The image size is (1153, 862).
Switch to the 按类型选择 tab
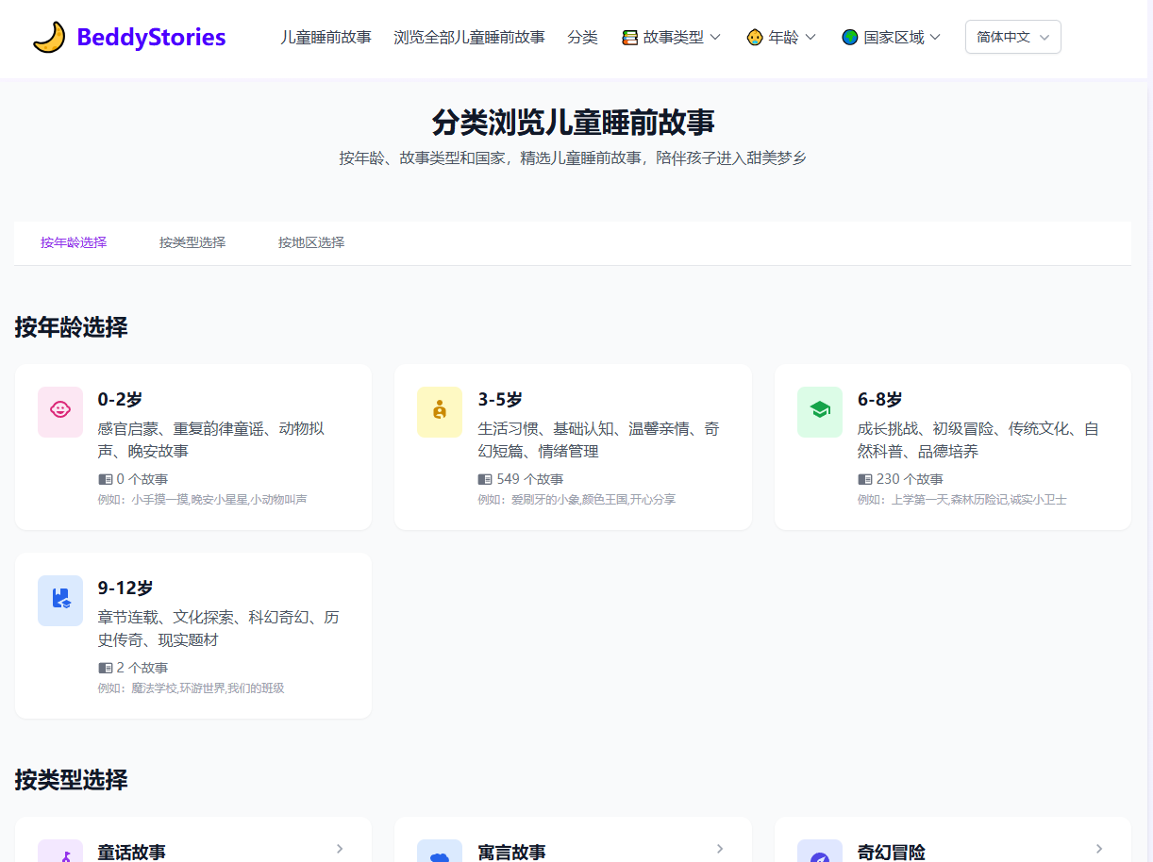192,242
